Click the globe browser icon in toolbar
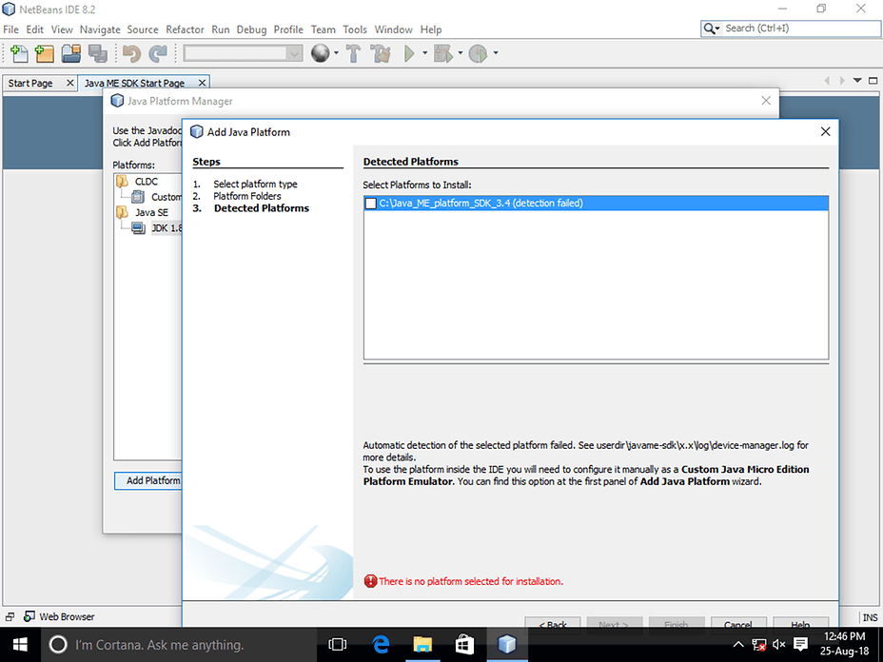 pos(321,53)
